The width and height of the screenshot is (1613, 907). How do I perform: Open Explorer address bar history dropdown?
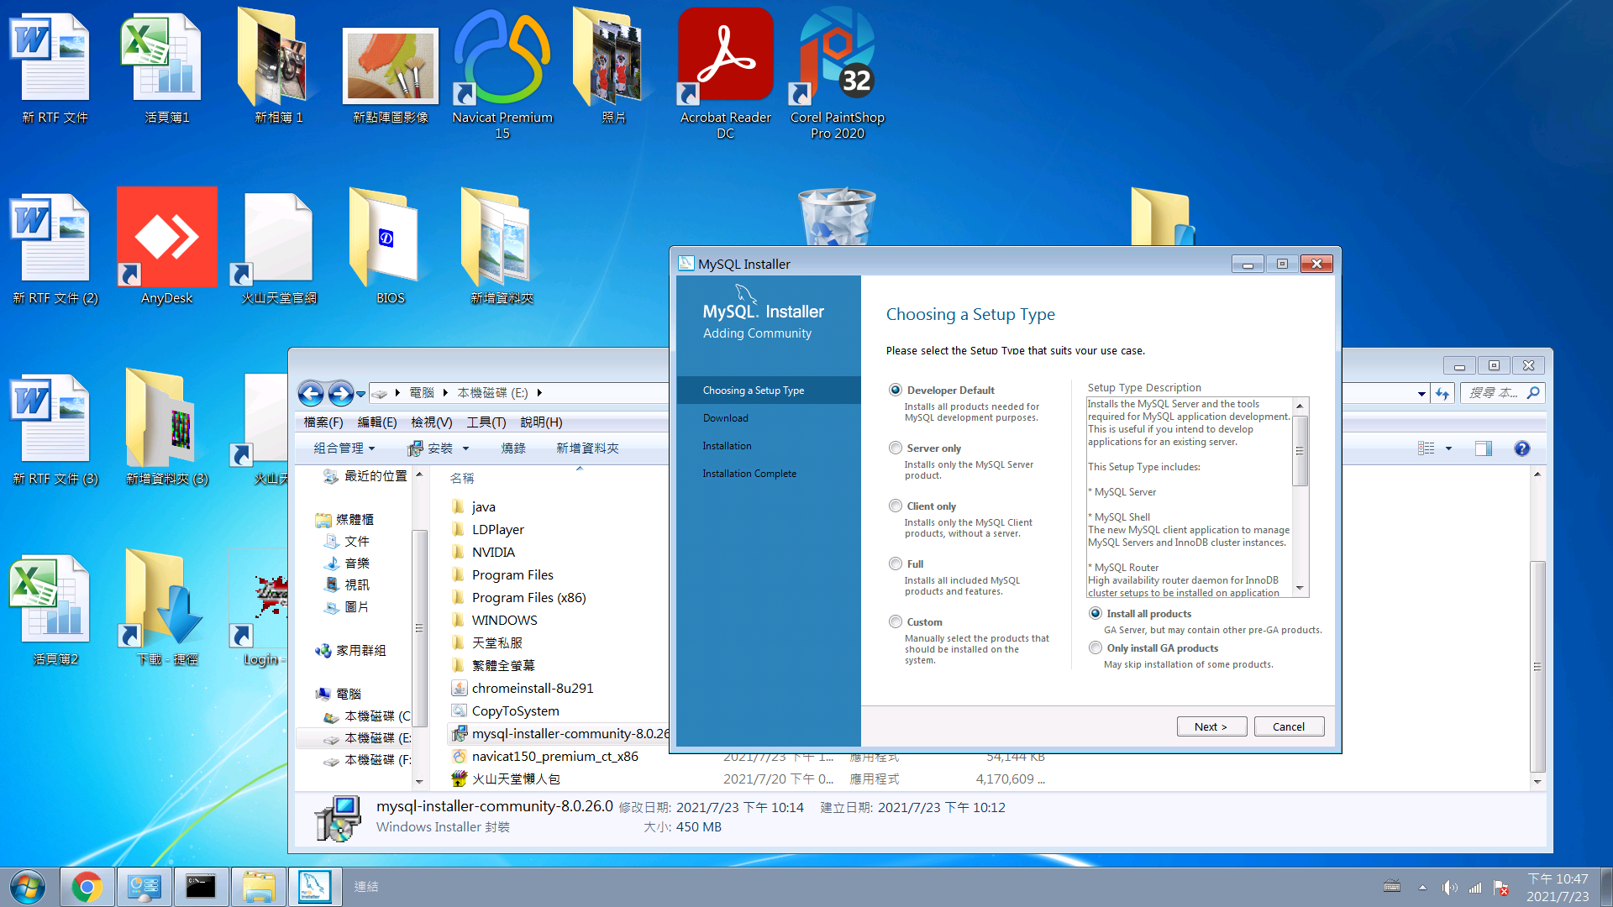pos(1421,393)
